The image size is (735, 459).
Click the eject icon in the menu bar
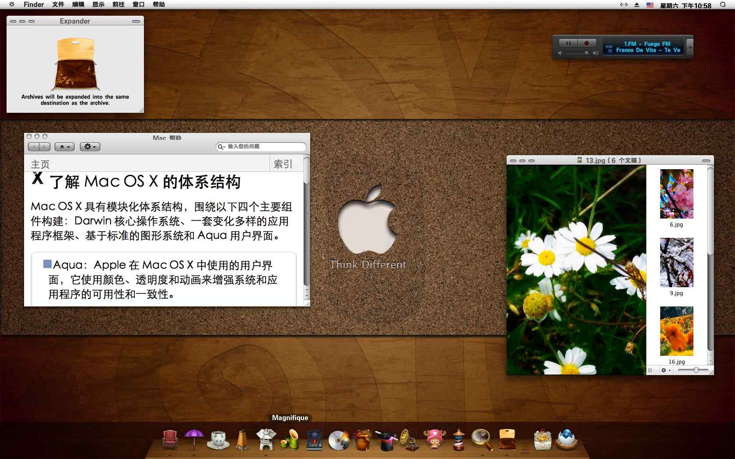point(637,5)
